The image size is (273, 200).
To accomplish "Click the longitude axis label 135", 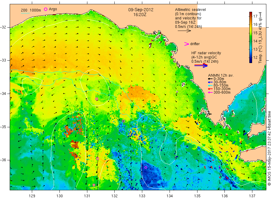I will 197,196.
